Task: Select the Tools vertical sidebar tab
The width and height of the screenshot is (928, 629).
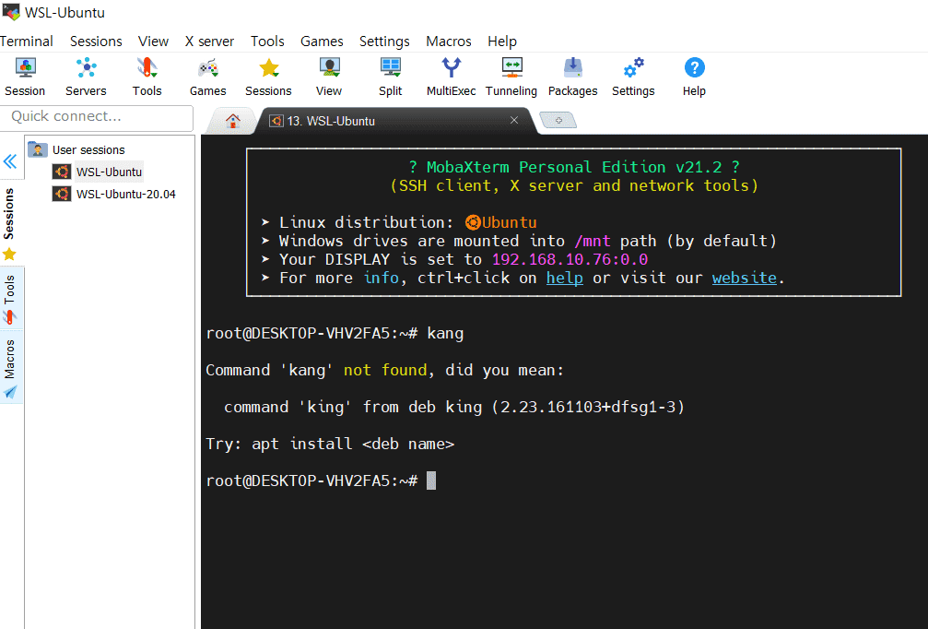Action: coord(9,299)
